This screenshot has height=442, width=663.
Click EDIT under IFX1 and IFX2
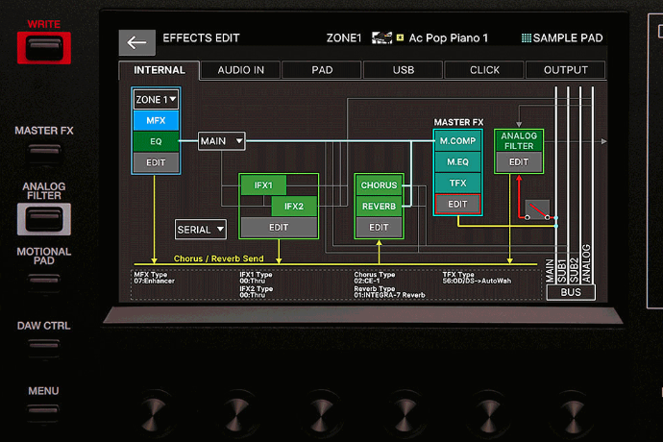pyautogui.click(x=278, y=227)
